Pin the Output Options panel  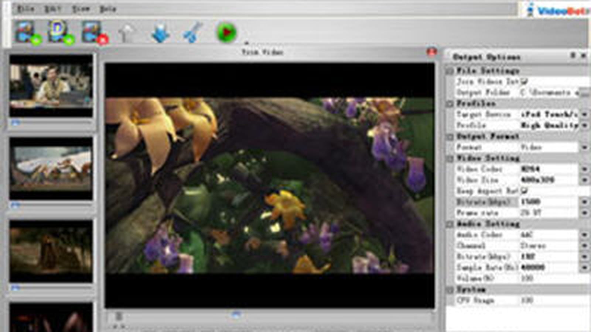(573, 55)
